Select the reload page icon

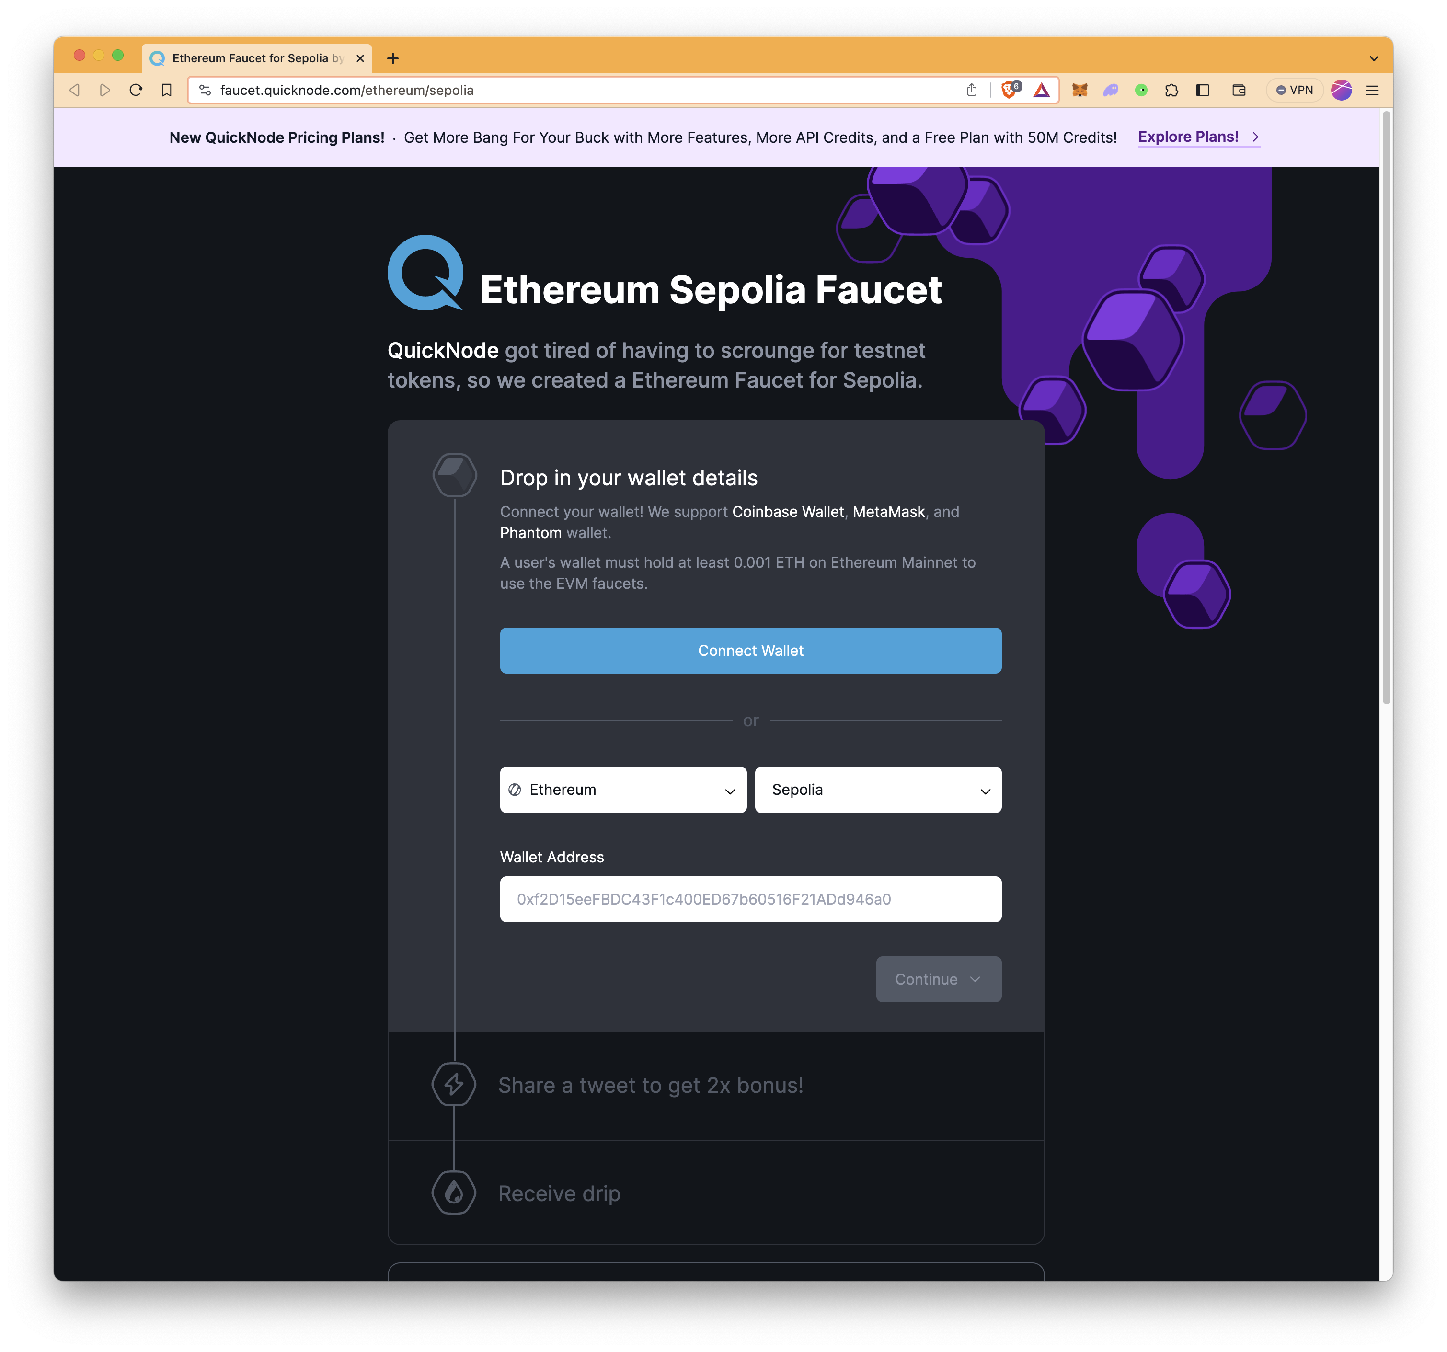pos(137,90)
